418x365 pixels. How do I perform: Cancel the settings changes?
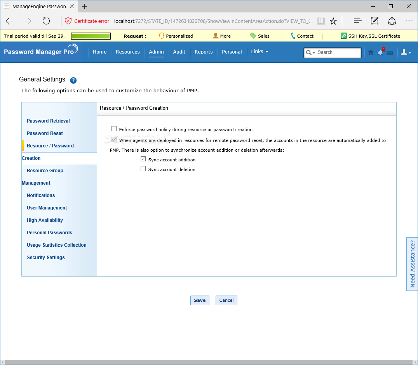tap(226, 300)
